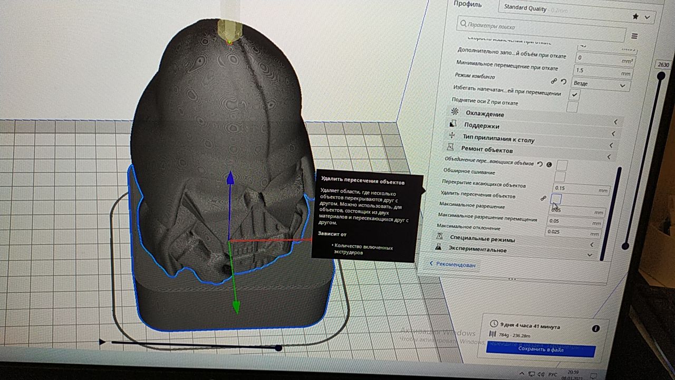The image size is (675, 380).
Task: Edit the Минимальное перемещение при откате value
Action: tap(602, 71)
